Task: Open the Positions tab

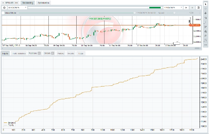Action: click(34, 53)
